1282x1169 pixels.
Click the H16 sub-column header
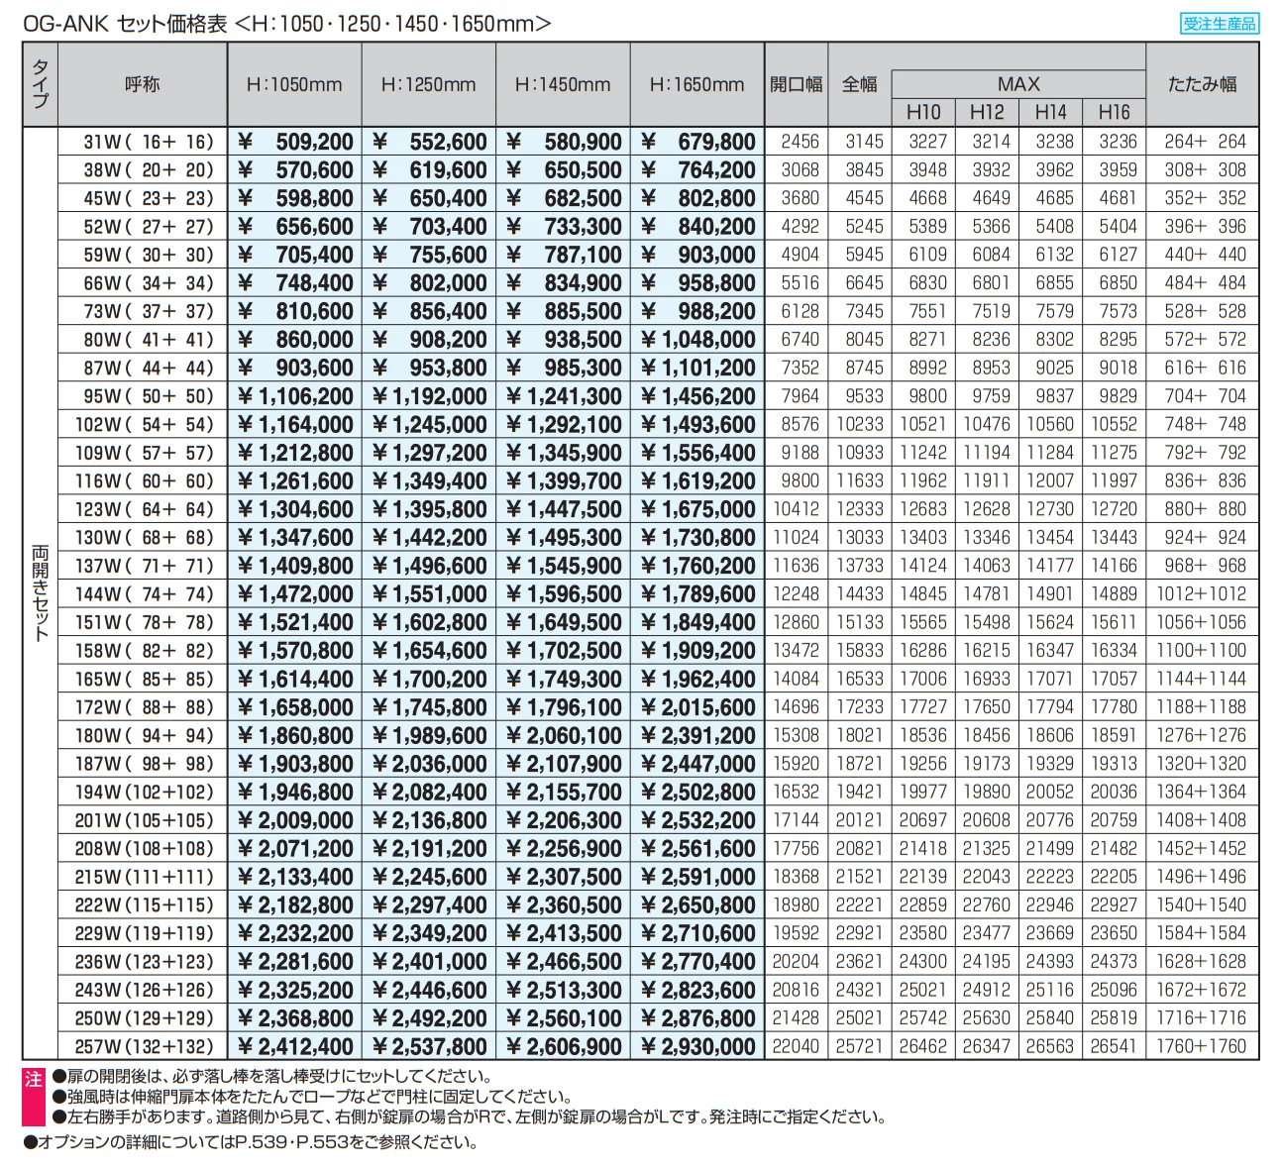[1114, 112]
